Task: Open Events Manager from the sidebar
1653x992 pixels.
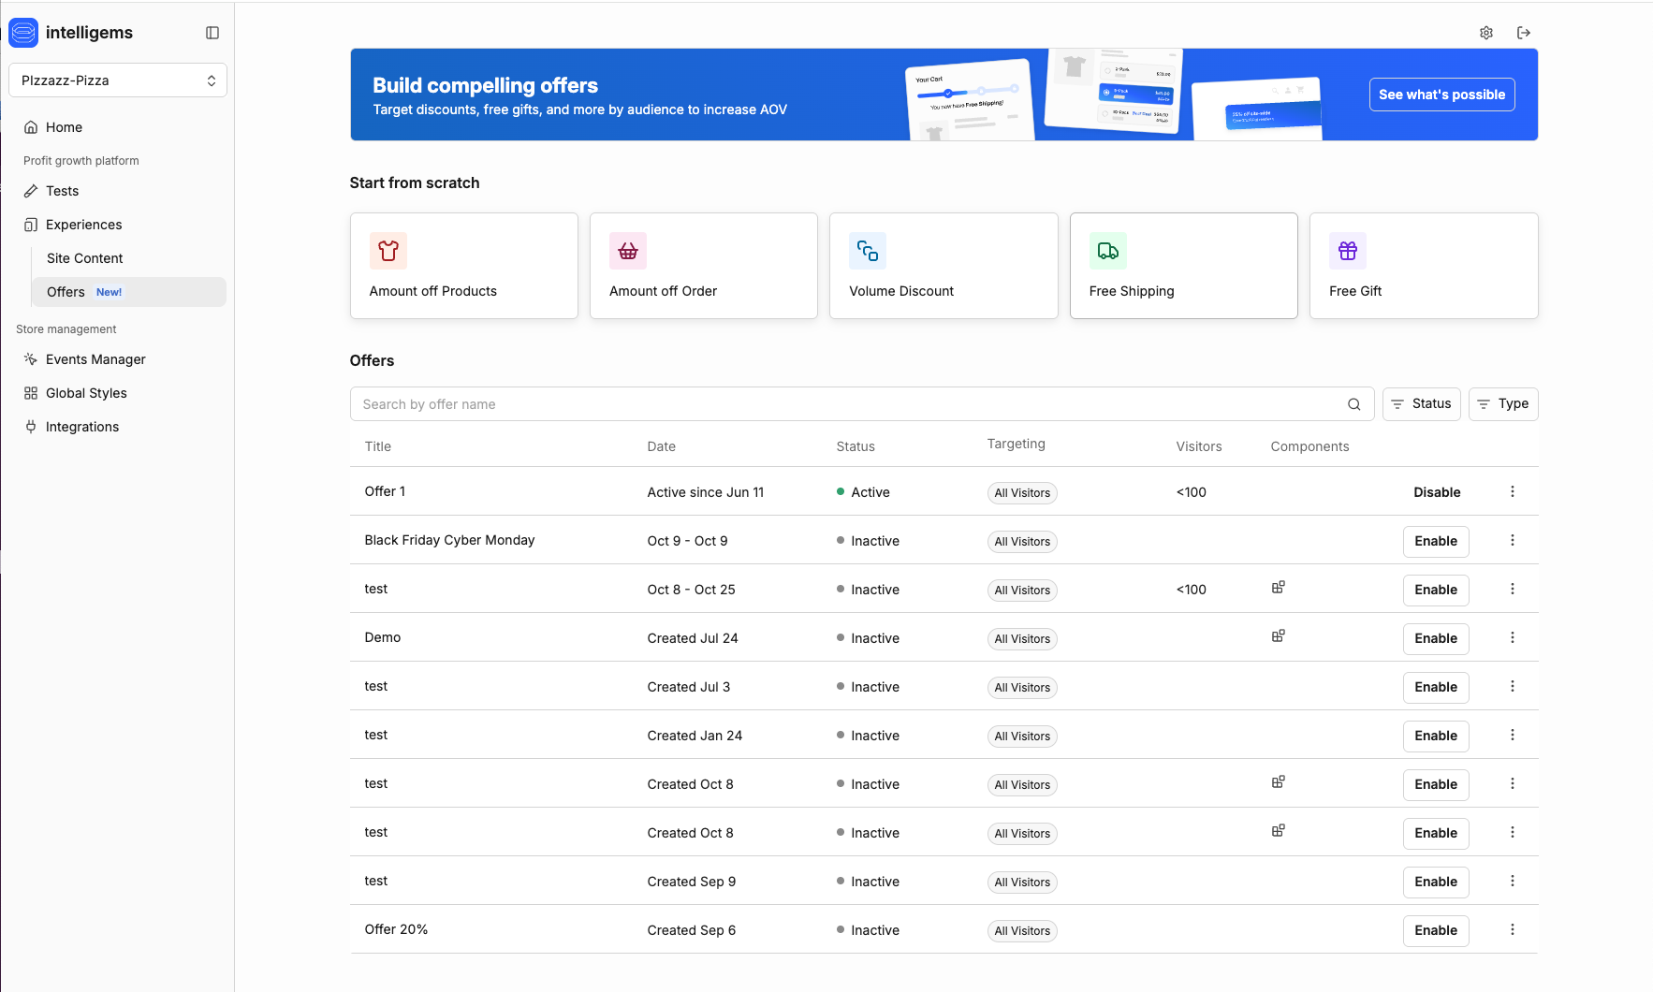Action: pyautogui.click(x=95, y=359)
